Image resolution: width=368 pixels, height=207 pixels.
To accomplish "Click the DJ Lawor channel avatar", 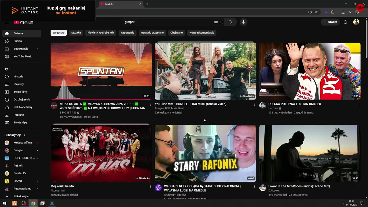I will [x=263, y=187].
